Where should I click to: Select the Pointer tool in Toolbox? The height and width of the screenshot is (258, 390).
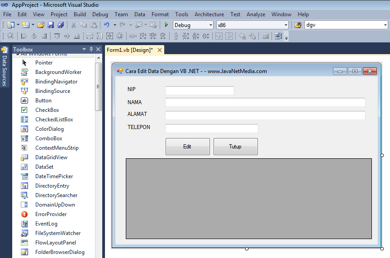[x=44, y=63]
